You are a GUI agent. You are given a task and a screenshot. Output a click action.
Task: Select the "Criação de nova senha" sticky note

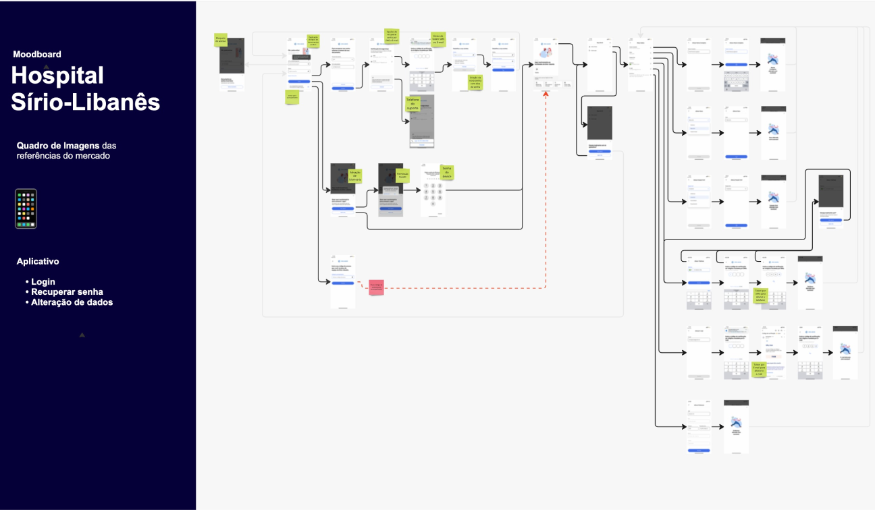pos(475,82)
